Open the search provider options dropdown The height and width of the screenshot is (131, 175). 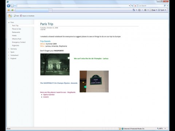(x=167, y=6)
